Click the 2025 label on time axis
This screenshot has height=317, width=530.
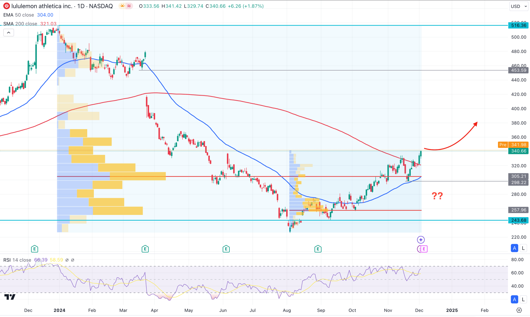click(452, 310)
